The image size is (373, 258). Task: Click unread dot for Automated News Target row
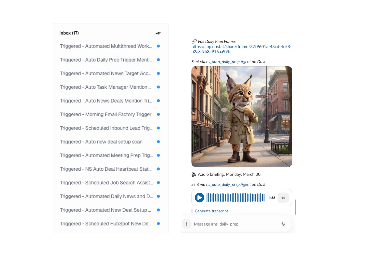click(158, 74)
